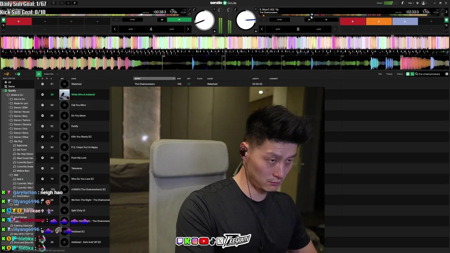Collapse the Spotify tree node
450x253 pixels.
[3, 91]
